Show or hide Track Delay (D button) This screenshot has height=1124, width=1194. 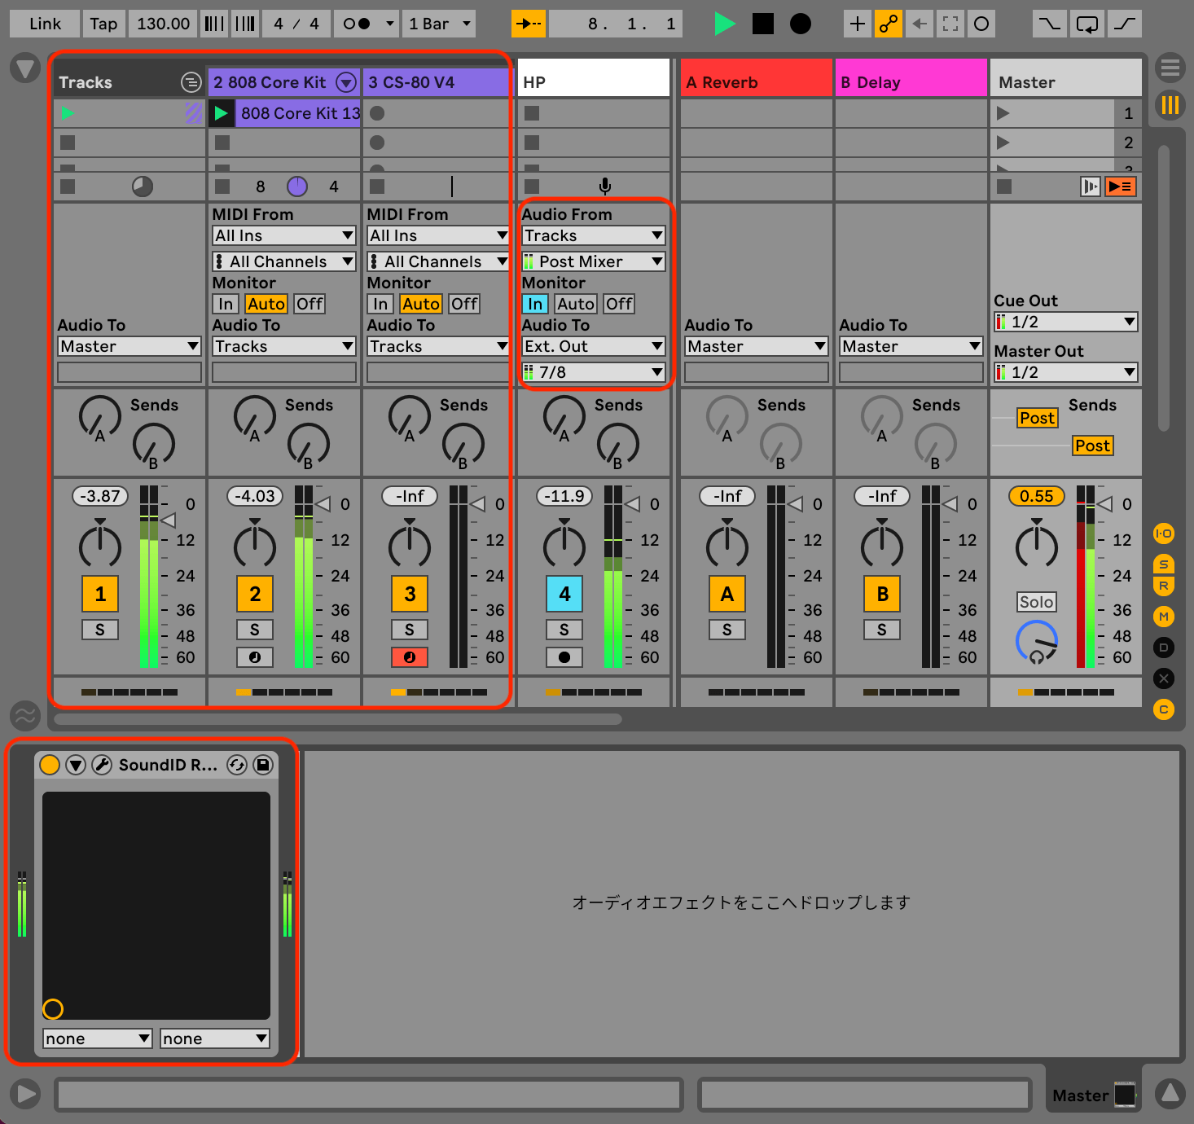[1164, 648]
